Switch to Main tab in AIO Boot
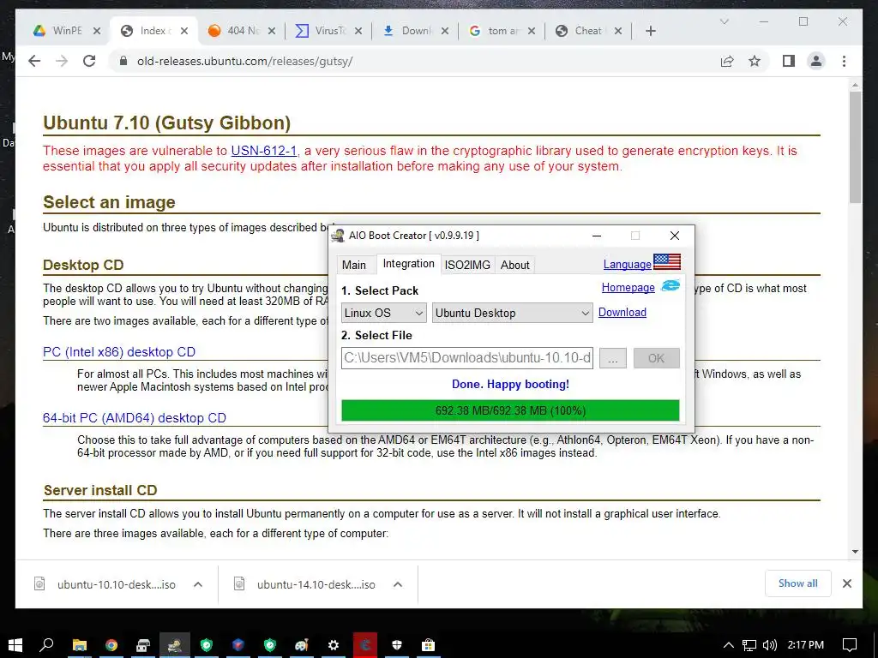 [x=354, y=265]
